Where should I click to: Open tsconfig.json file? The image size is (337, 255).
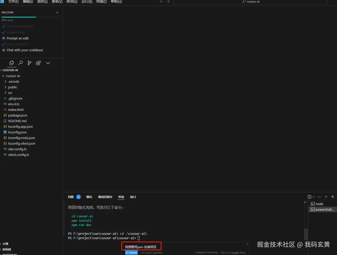[17, 132]
